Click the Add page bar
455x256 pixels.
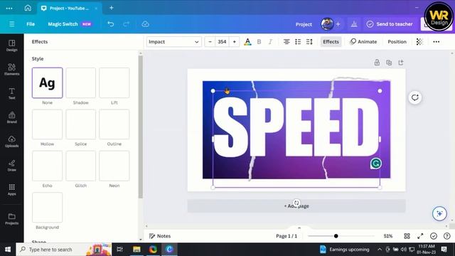296,206
